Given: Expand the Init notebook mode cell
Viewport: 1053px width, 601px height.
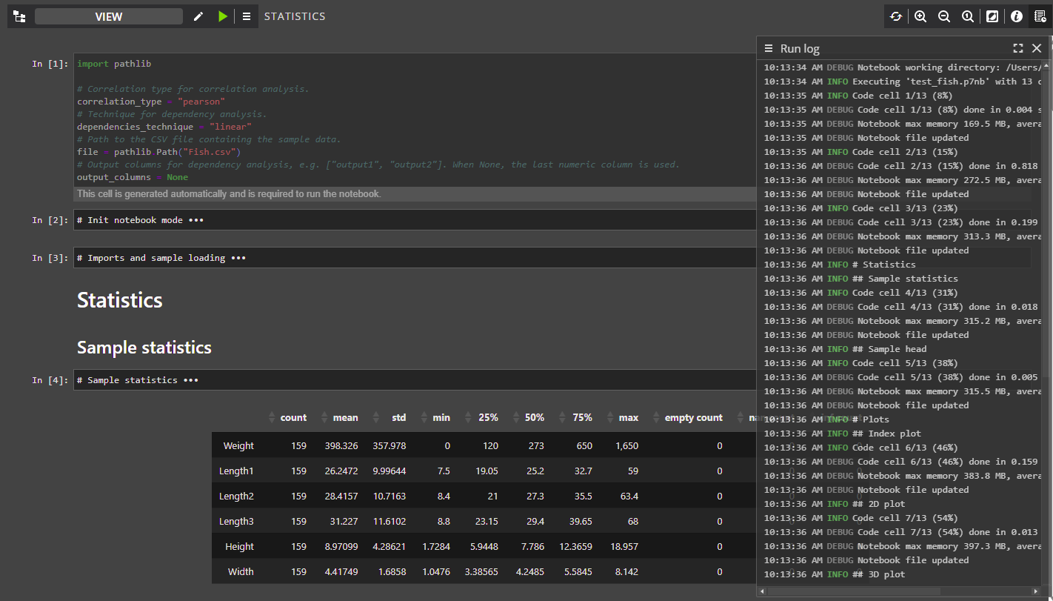Looking at the screenshot, I should [195, 220].
